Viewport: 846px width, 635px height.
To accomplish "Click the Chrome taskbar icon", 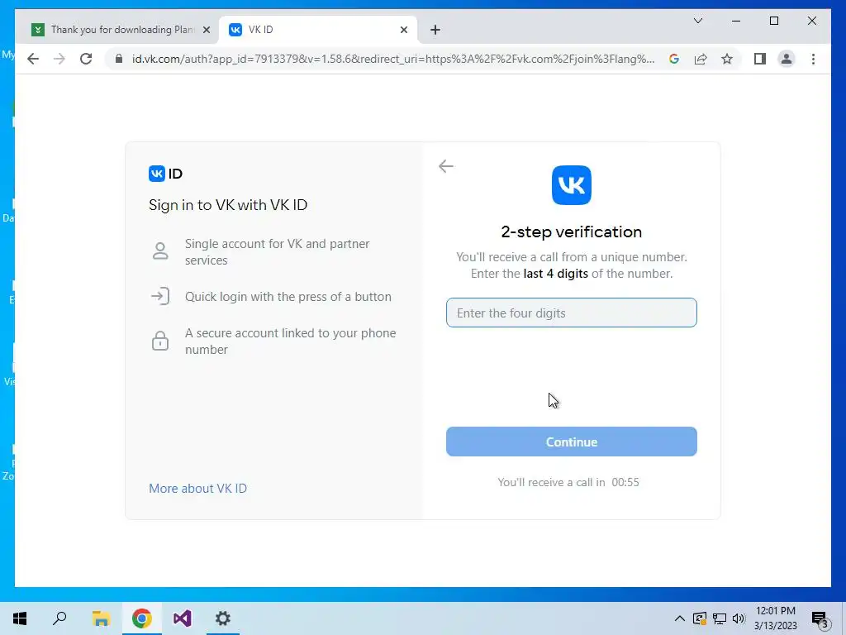I will click(x=141, y=618).
